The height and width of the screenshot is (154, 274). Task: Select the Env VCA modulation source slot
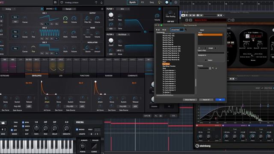(x=29, y=65)
